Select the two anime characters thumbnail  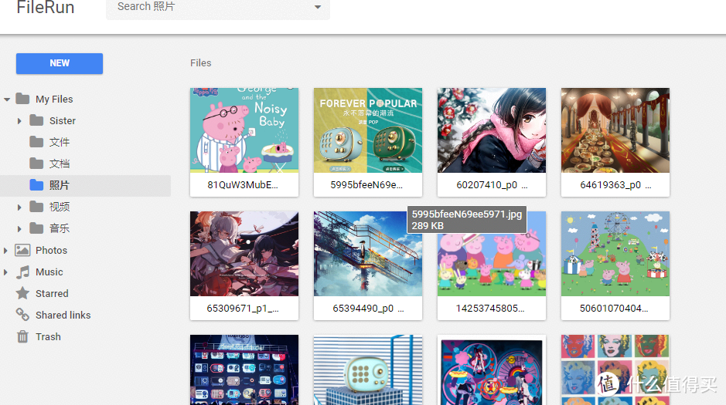pyautogui.click(x=244, y=254)
